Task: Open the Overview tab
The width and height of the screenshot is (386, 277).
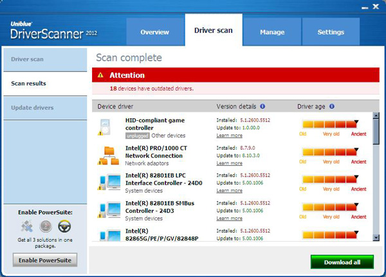Action: point(155,32)
